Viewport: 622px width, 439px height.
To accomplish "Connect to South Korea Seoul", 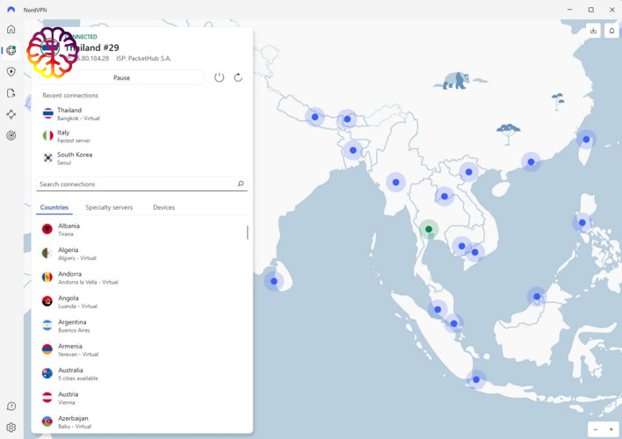I will (x=142, y=158).
